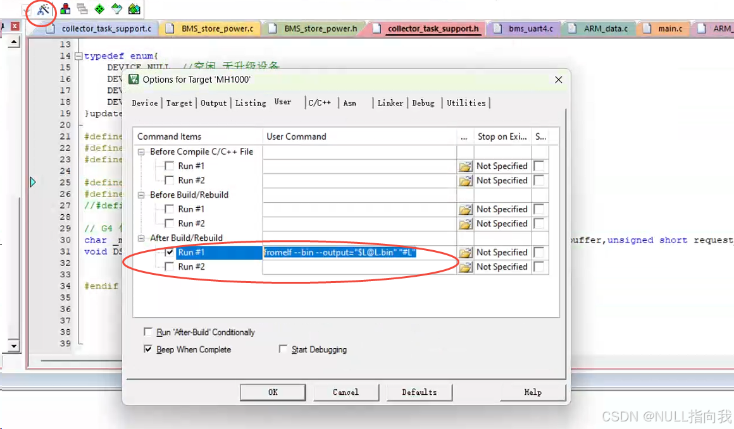
Task: Enable Before Compile Run #1 checkbox
Action: 170,166
